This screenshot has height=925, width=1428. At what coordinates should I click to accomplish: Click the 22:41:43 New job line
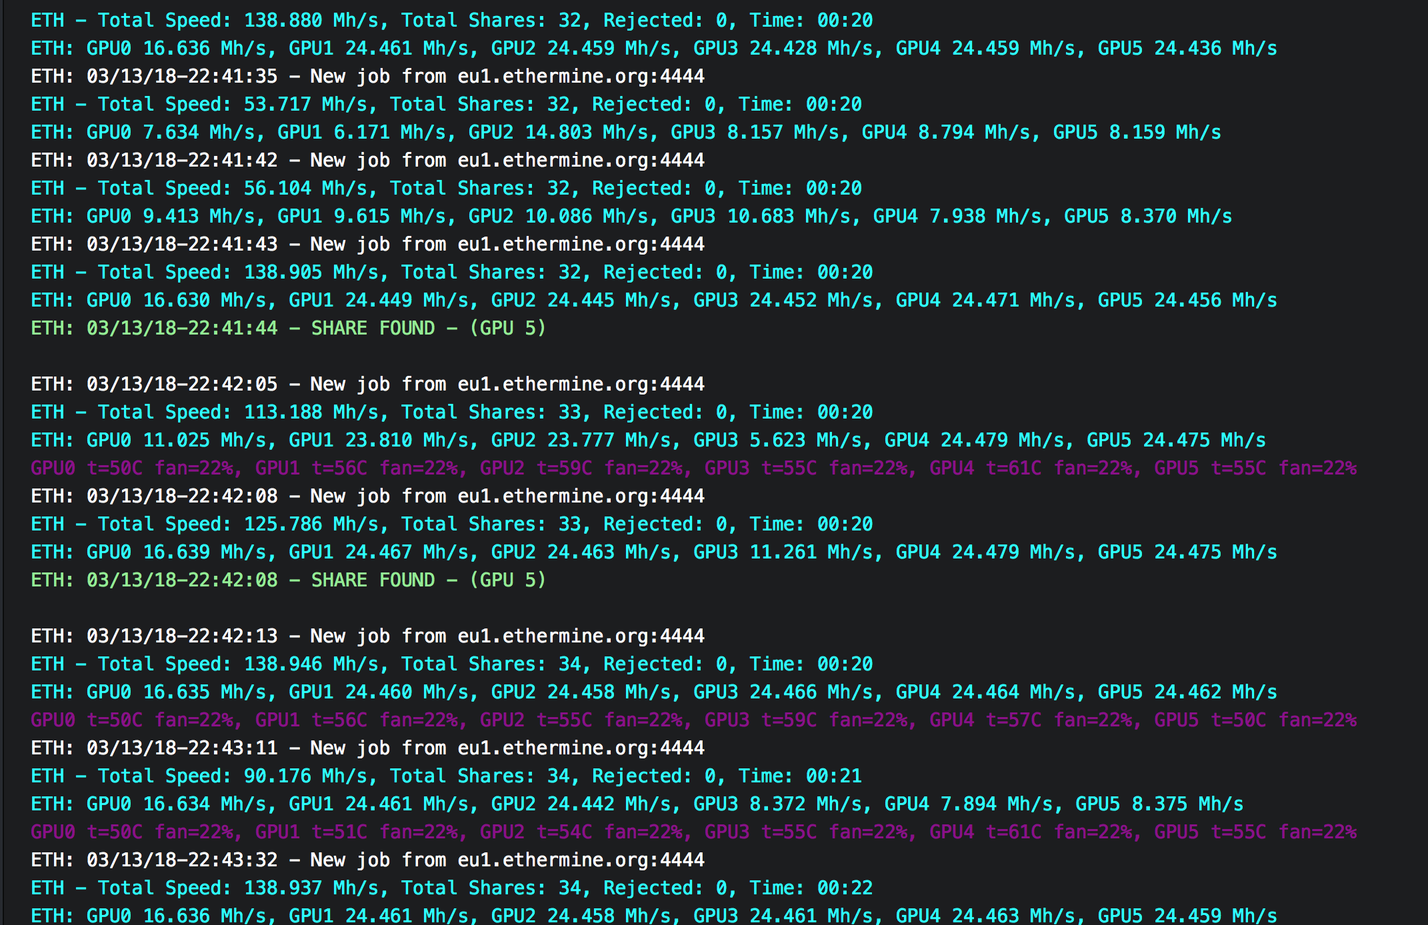368,245
